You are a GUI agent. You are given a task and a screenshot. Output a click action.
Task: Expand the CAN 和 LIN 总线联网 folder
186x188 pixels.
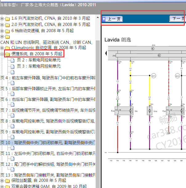pos(2,36)
